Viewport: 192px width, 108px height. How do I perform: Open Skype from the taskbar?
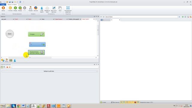[13, 106]
